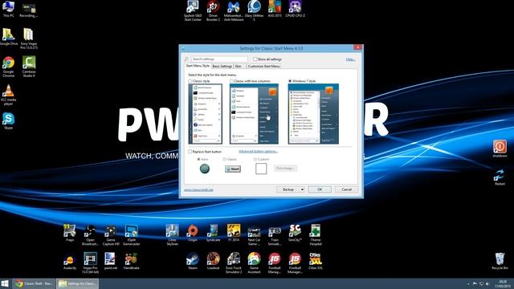Choose Classic with two columns radio button

click(231, 81)
